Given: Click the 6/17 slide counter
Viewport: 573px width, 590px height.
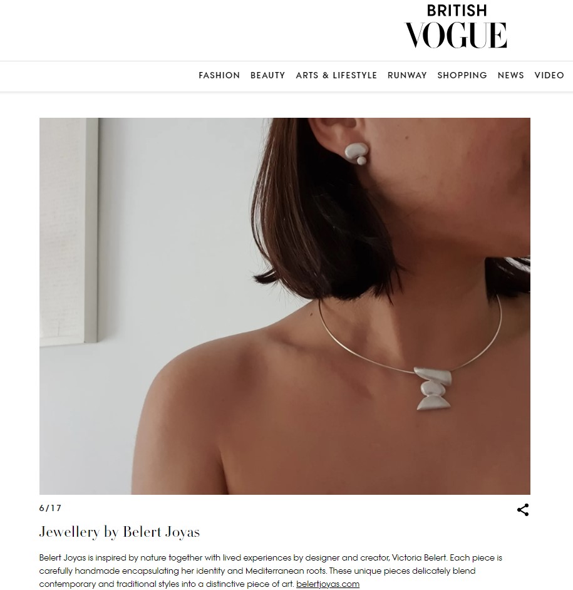Looking at the screenshot, I should click(51, 508).
